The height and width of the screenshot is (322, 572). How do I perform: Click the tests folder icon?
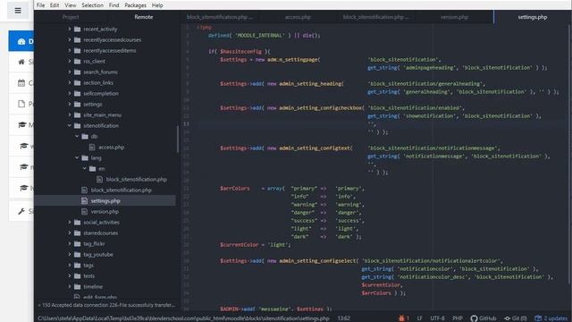78,276
